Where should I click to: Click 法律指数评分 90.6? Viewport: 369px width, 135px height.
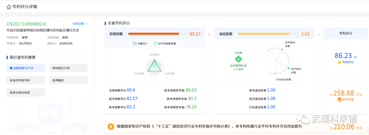tap(122, 90)
